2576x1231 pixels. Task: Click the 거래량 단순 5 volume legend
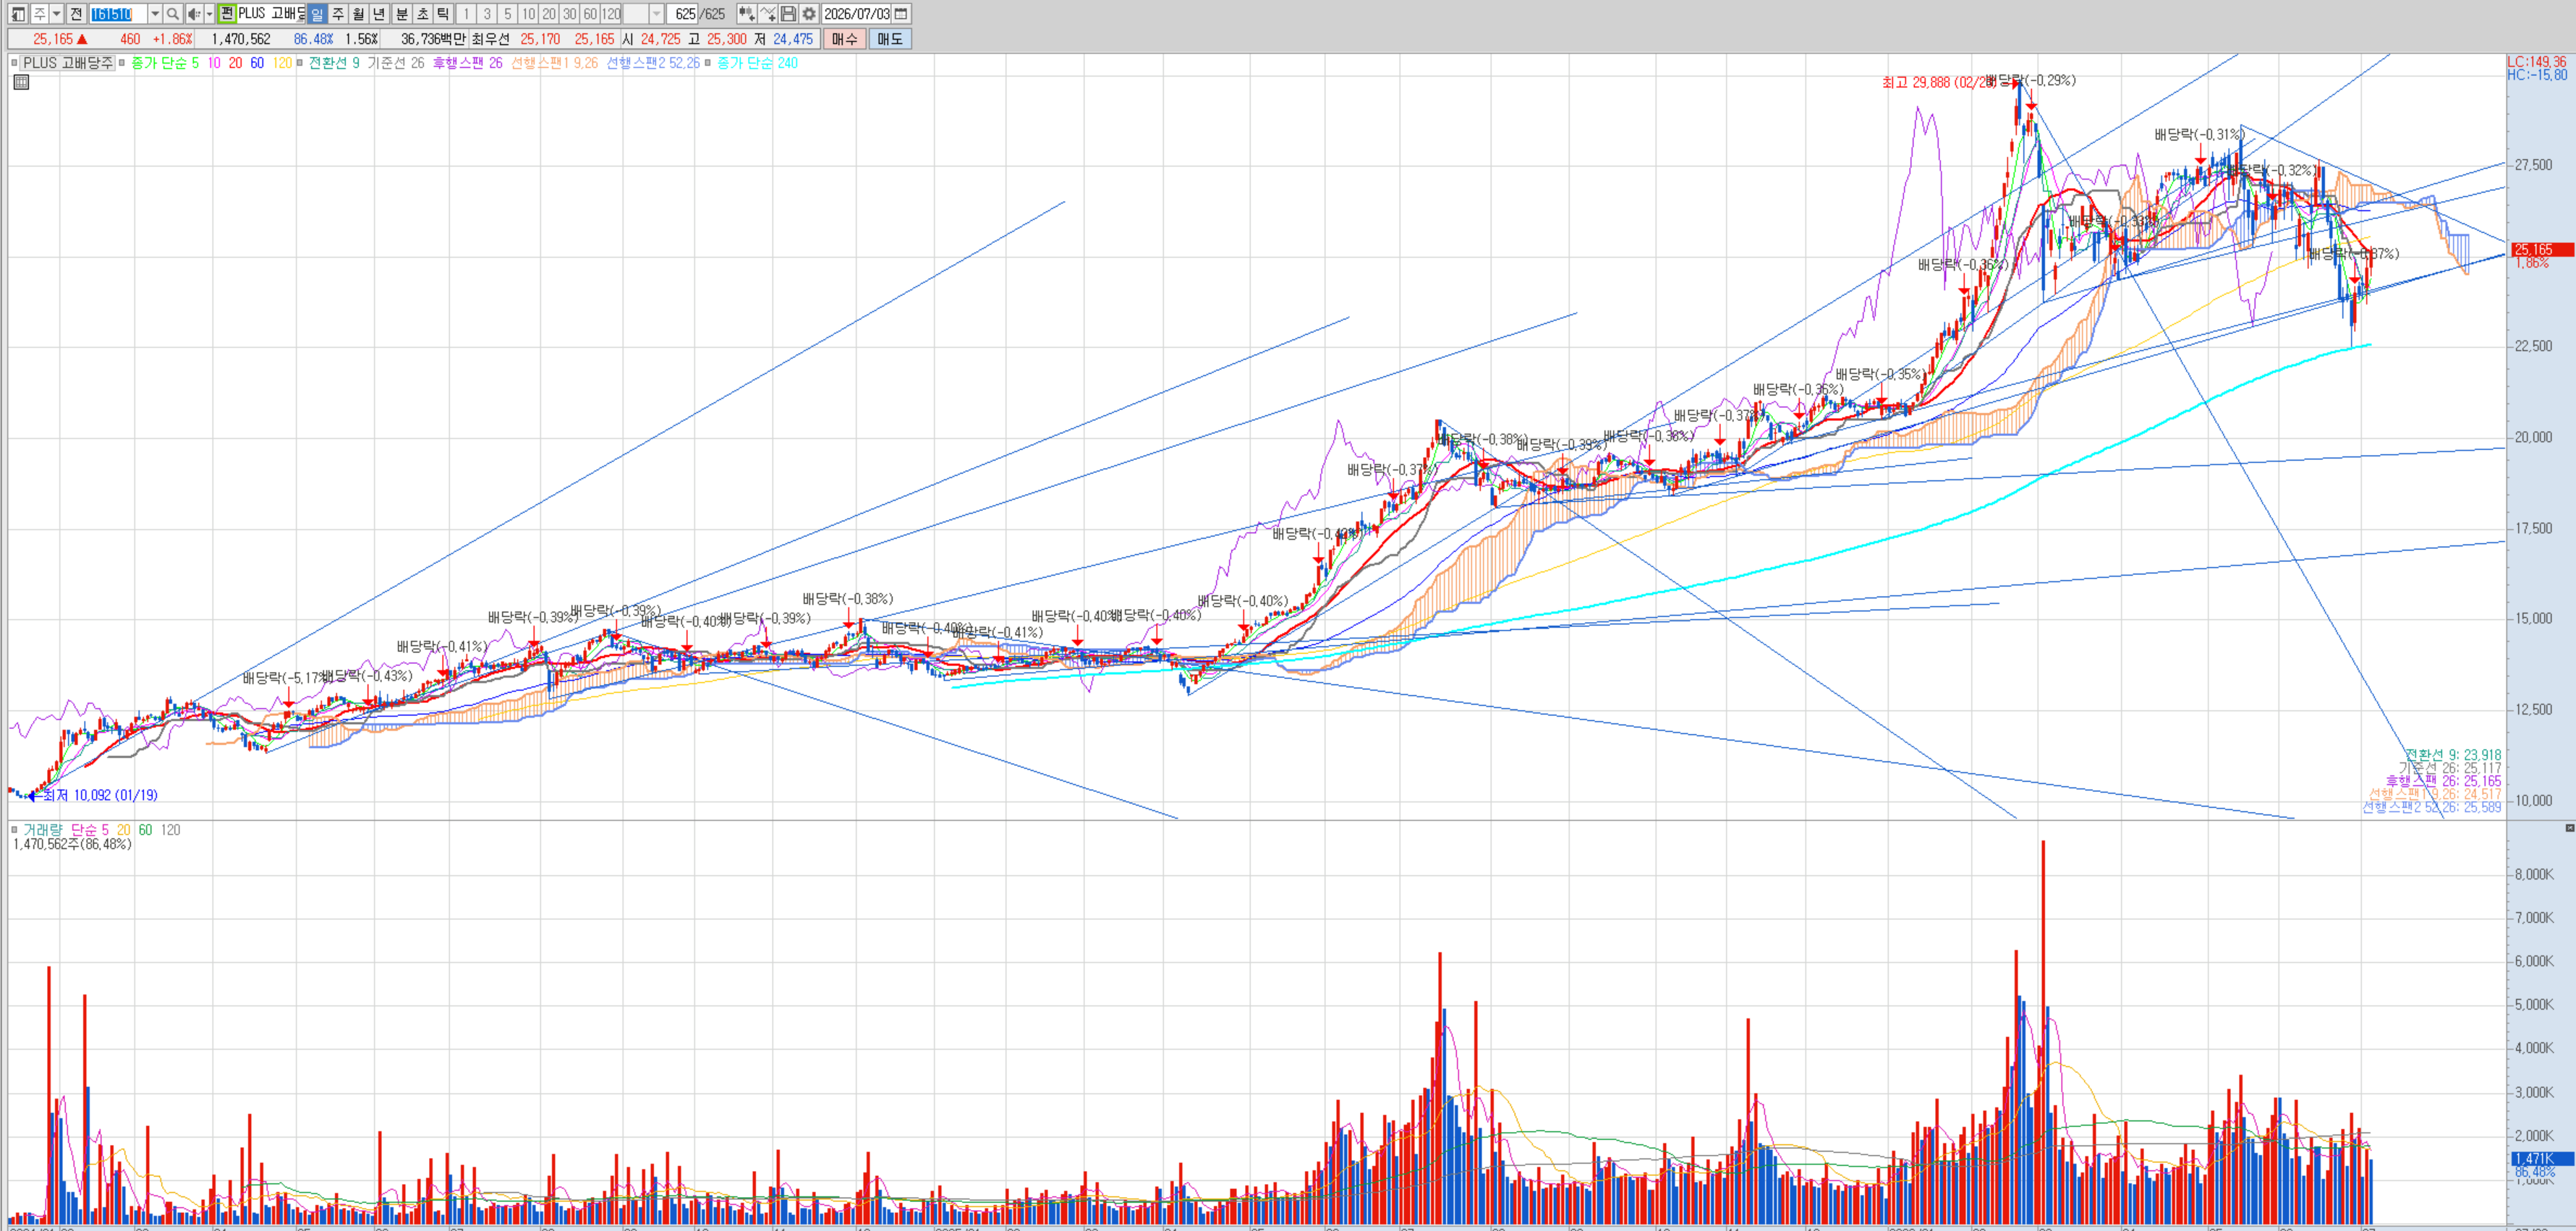pos(66,830)
